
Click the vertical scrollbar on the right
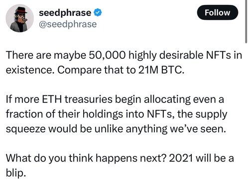coord(246,21)
